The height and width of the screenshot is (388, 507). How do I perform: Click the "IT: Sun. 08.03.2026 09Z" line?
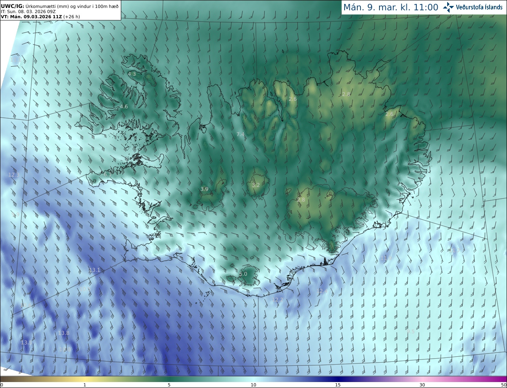28,11
